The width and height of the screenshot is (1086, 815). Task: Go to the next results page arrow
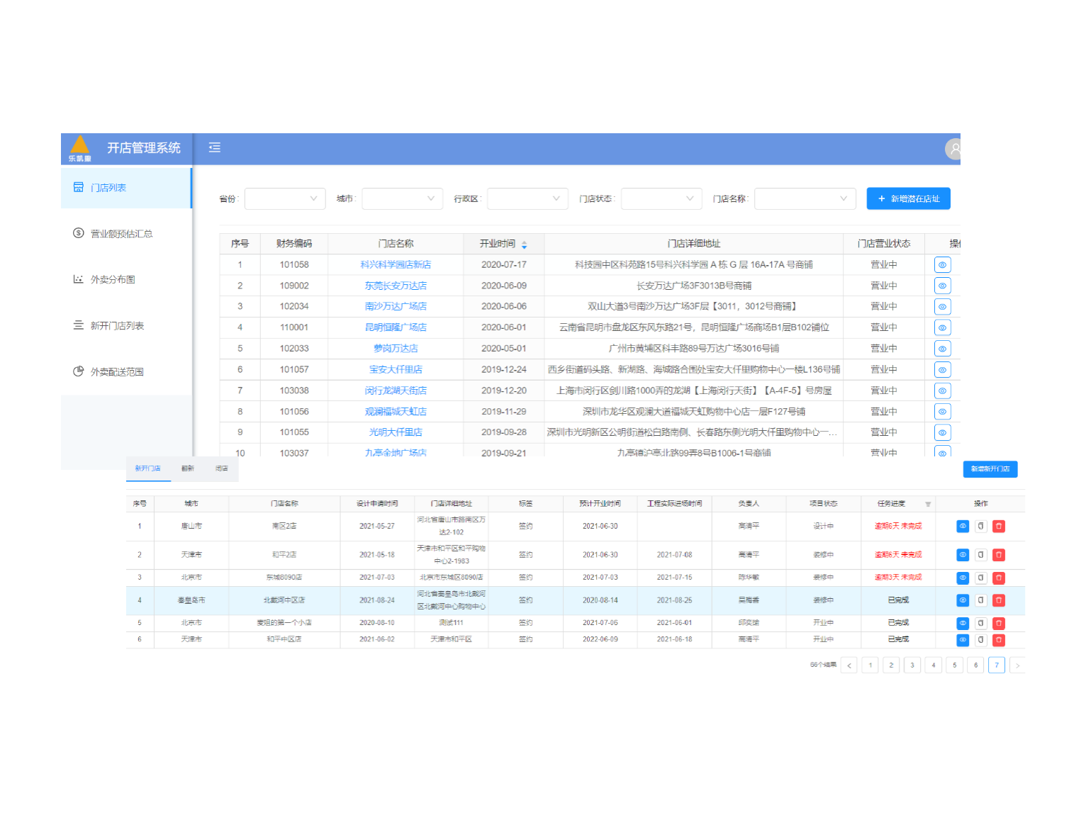tap(1017, 665)
